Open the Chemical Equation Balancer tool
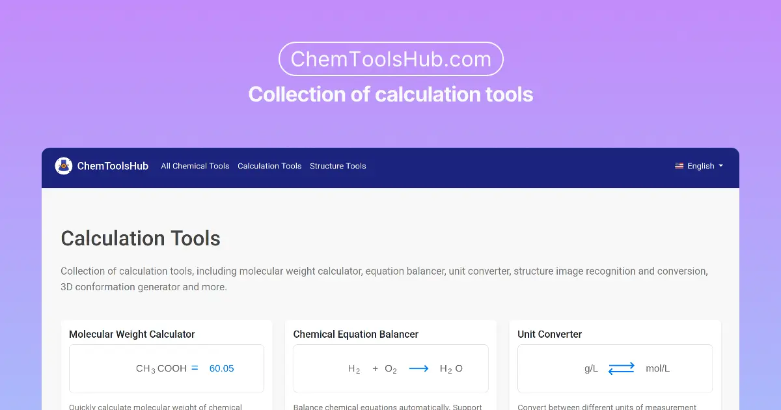The height and width of the screenshot is (410, 781). 356,334
